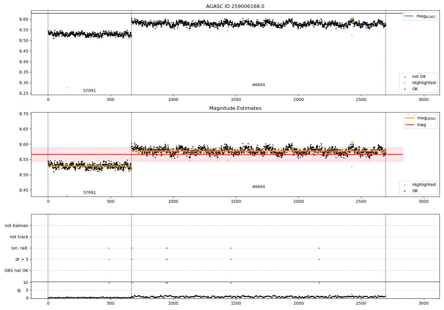Click the 'Magnitude Estimates' plot title

coord(235,108)
